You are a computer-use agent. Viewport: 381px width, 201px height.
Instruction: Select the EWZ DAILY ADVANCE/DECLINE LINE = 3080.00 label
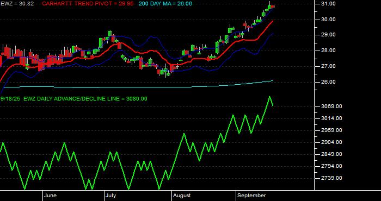pyautogui.click(x=85, y=99)
